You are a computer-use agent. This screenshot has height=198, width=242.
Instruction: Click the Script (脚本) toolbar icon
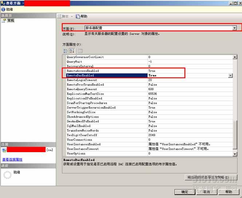[x=59, y=16]
